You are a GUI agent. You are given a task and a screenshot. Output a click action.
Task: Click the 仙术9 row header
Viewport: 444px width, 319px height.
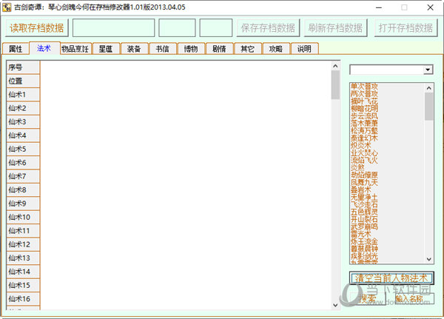23,204
